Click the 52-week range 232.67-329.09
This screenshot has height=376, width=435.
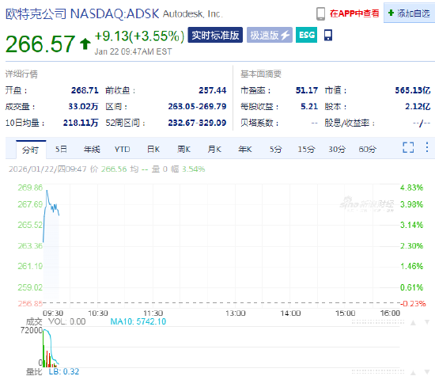pyautogui.click(x=197, y=123)
